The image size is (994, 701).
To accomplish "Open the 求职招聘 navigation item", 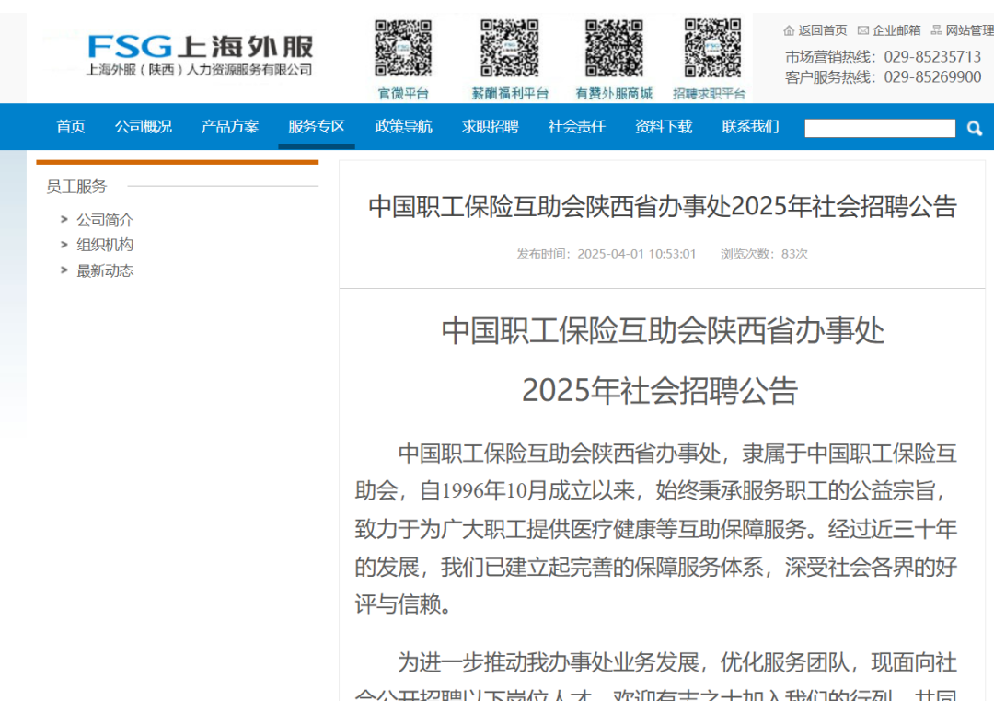I will pyautogui.click(x=490, y=127).
